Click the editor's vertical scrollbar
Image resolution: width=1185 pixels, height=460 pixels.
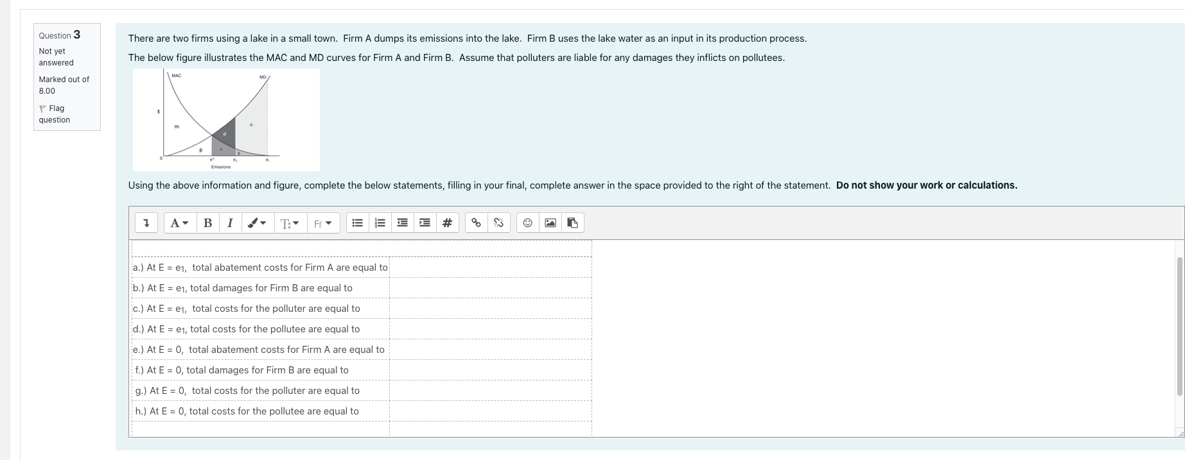(1180, 327)
